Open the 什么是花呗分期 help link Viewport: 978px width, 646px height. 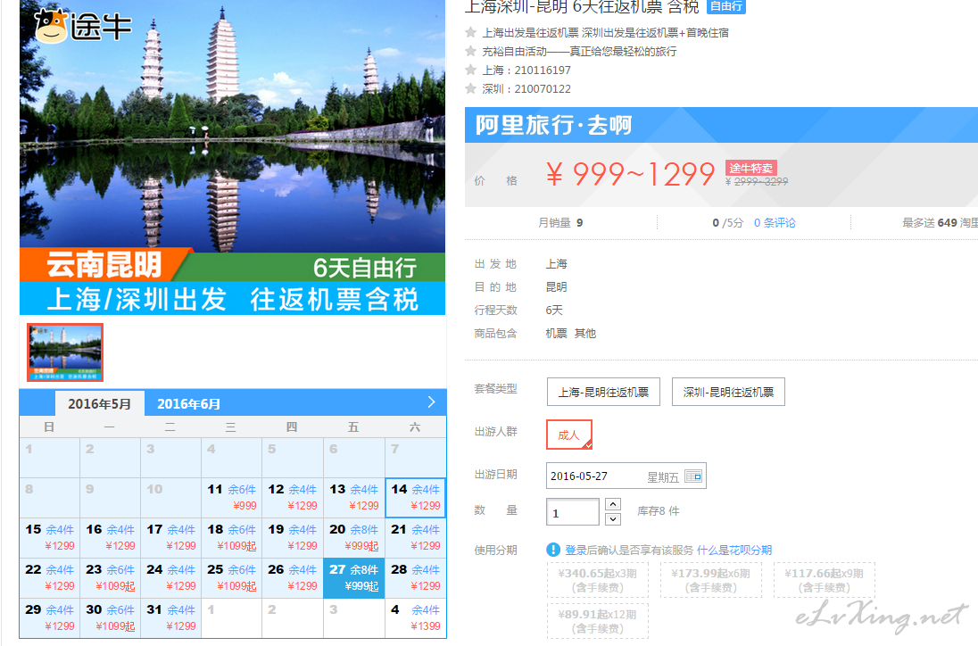(734, 550)
